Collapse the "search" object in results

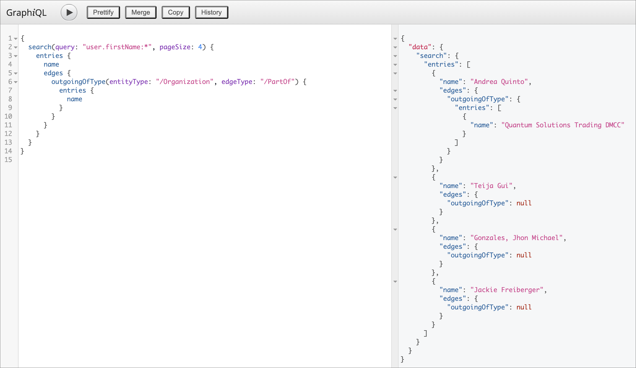395,56
